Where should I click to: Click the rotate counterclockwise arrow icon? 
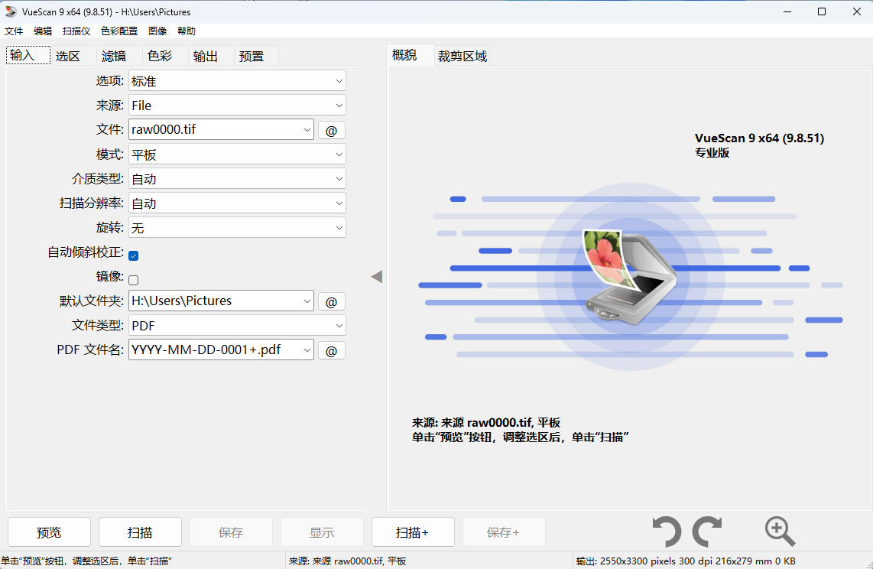[667, 532]
